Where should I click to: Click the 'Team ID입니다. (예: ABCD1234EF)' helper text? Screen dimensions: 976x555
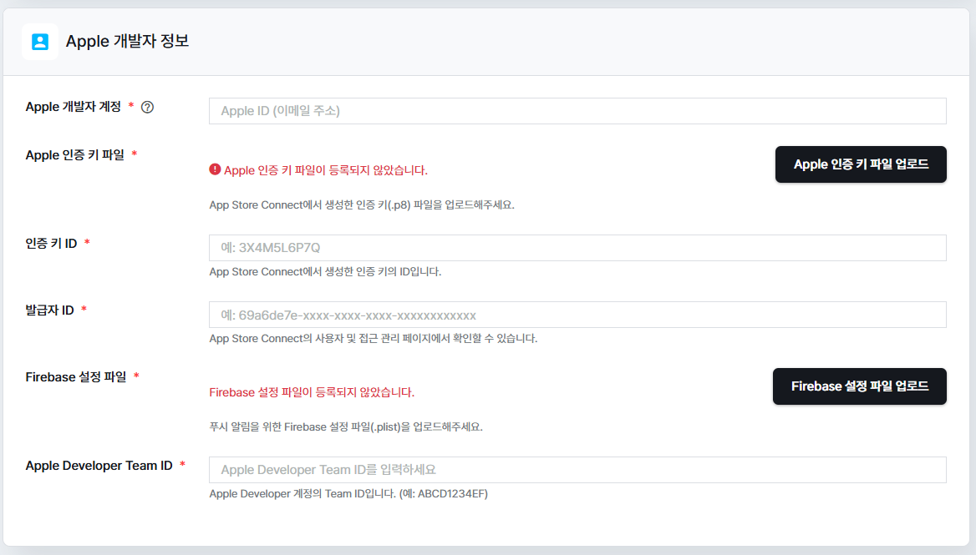click(x=348, y=493)
